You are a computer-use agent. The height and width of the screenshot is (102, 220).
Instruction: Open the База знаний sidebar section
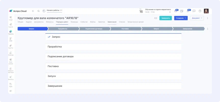point(11,61)
